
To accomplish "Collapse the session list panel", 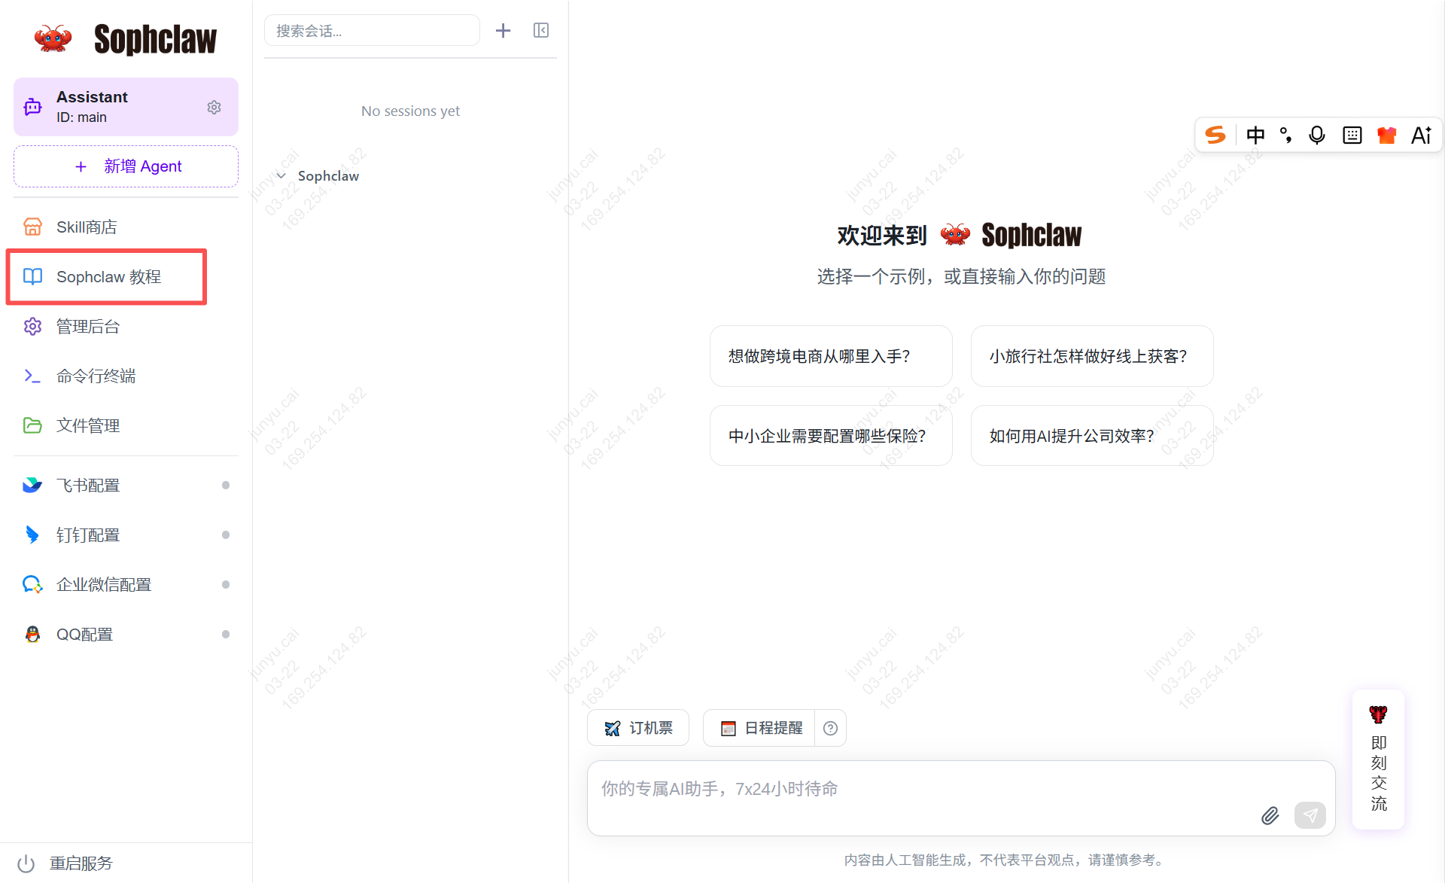I will pyautogui.click(x=540, y=30).
